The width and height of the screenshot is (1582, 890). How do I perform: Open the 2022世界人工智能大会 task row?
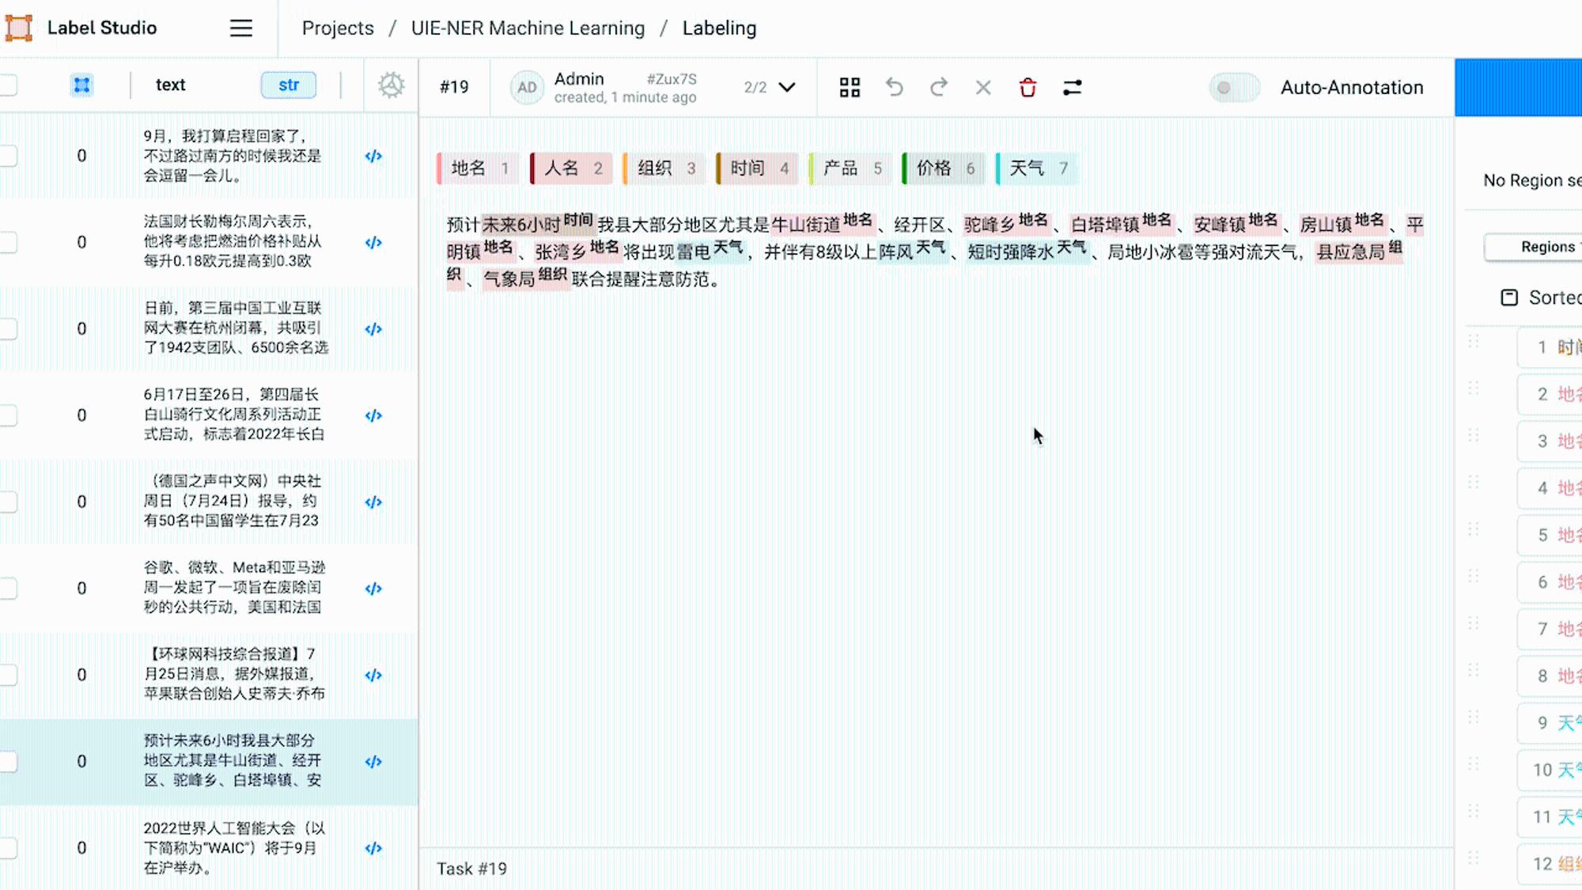pos(209,848)
